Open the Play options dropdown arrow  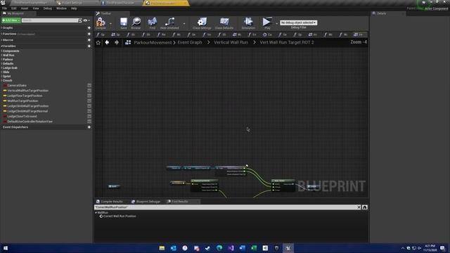[276, 23]
